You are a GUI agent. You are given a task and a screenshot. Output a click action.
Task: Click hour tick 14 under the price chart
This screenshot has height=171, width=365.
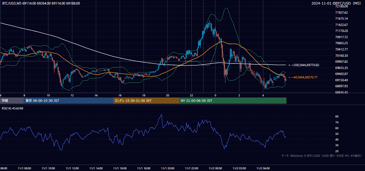tap(96, 95)
